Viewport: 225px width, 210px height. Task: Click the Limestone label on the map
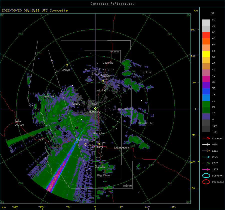pyautogui.click(x=47, y=96)
